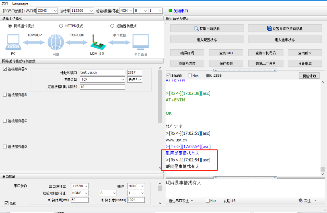
Task: Click the network globe icon
Action: (x=56, y=42)
